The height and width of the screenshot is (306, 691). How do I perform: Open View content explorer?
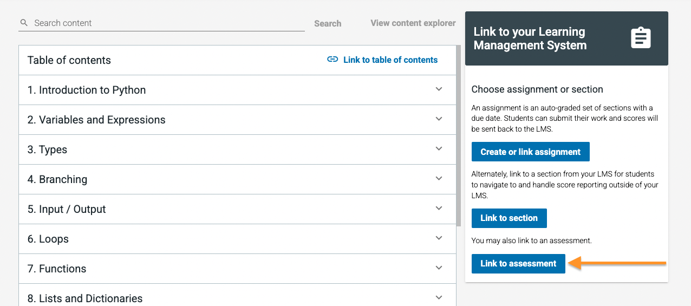413,23
